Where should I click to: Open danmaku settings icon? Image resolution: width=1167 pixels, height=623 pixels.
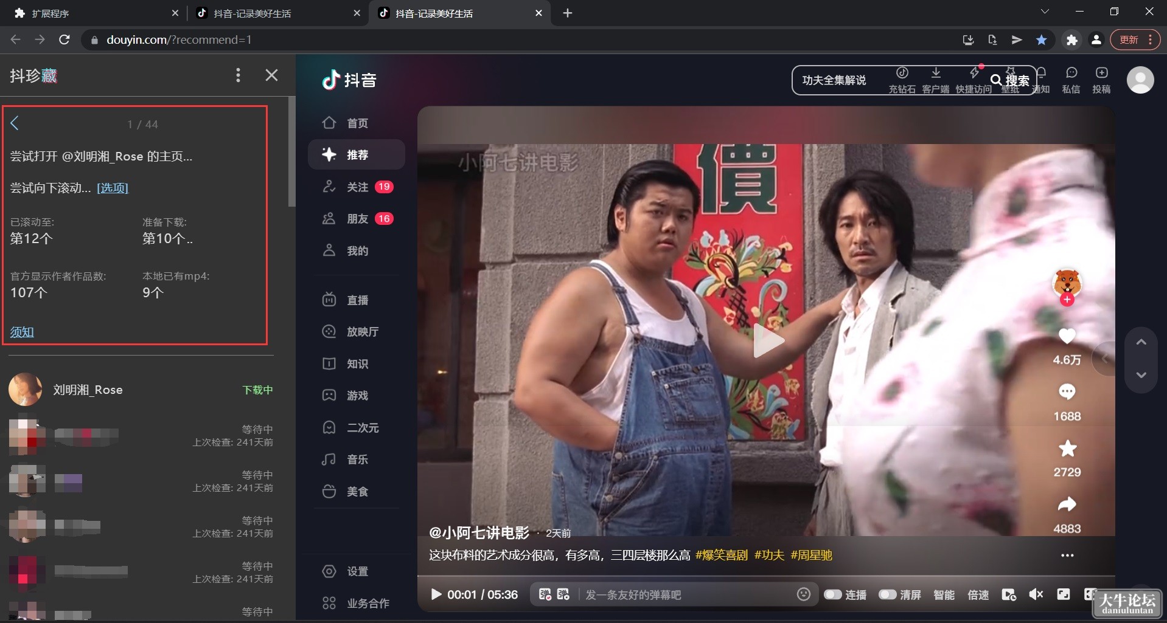tap(563, 594)
